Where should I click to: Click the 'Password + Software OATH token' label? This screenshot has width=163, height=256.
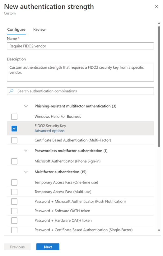click(62, 211)
